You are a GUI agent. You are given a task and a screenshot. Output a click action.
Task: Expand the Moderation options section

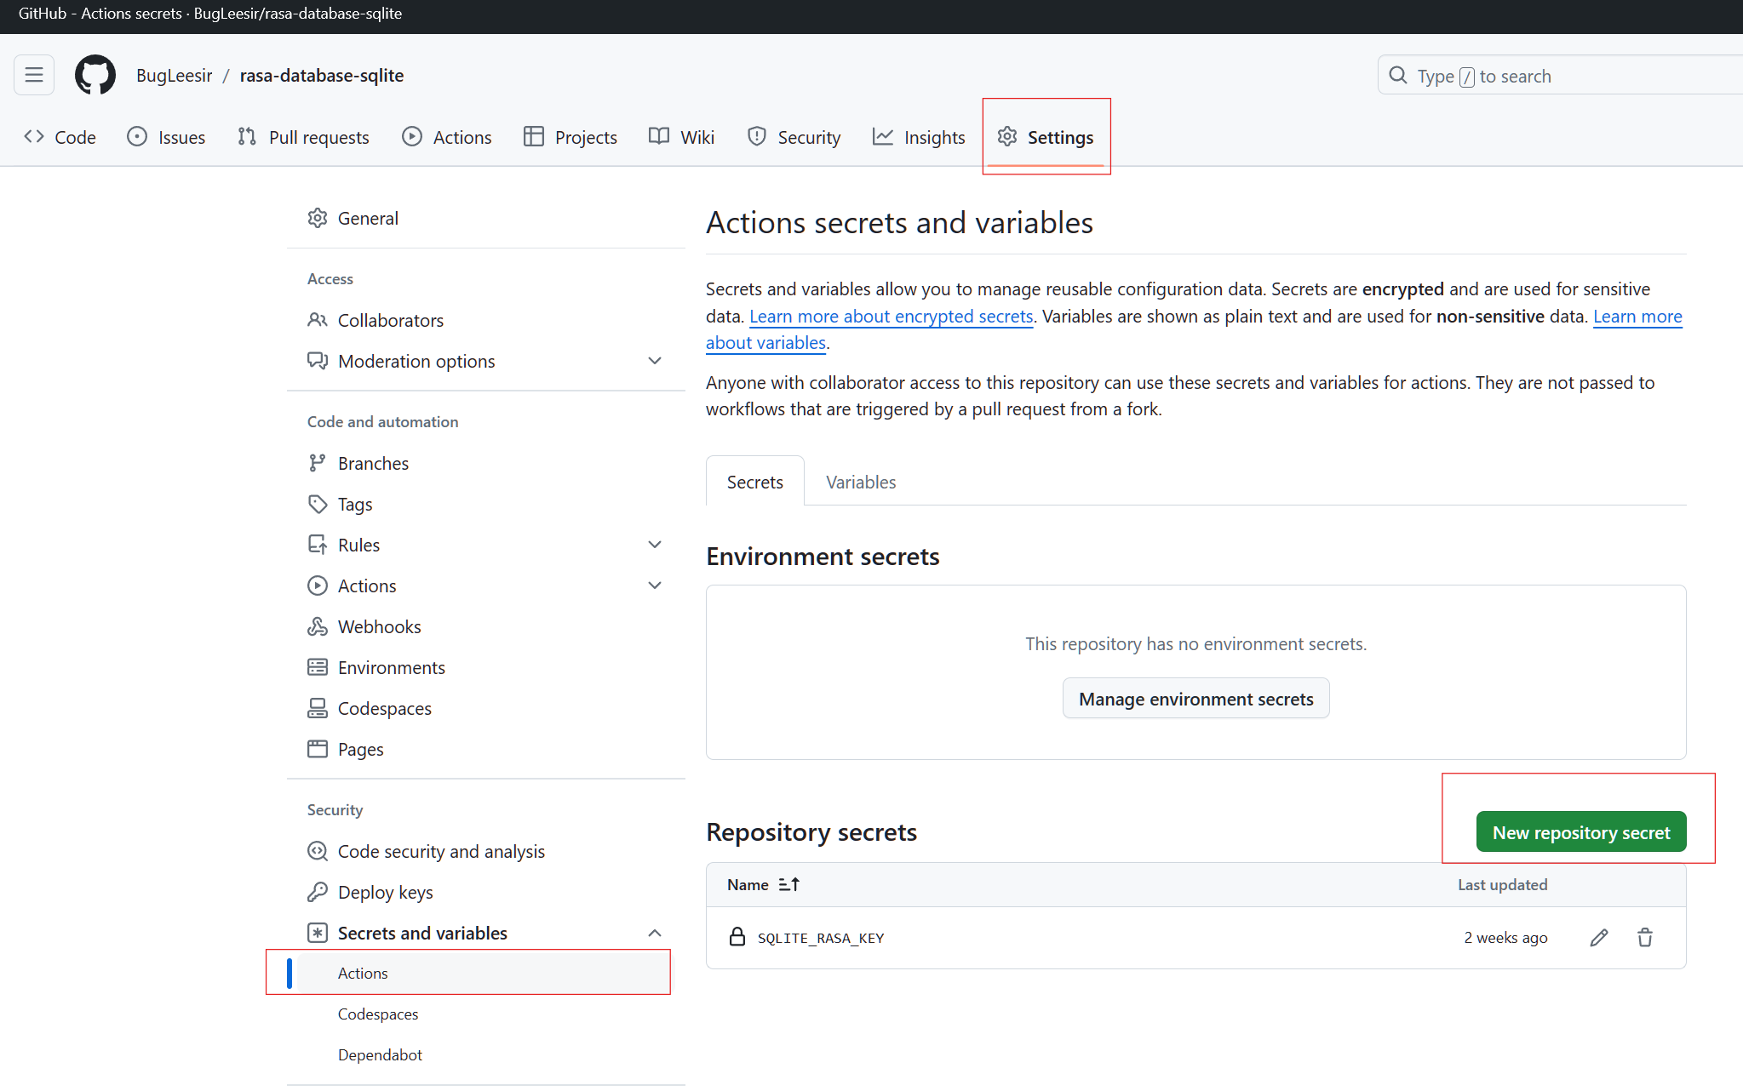[x=654, y=361]
